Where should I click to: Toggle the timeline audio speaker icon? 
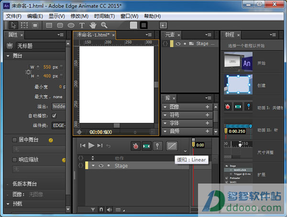click(110, 209)
